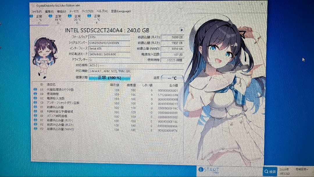Screen dimensions: 314x177
Task: Click the 機能(U) functions menu
Action: (62, 10)
